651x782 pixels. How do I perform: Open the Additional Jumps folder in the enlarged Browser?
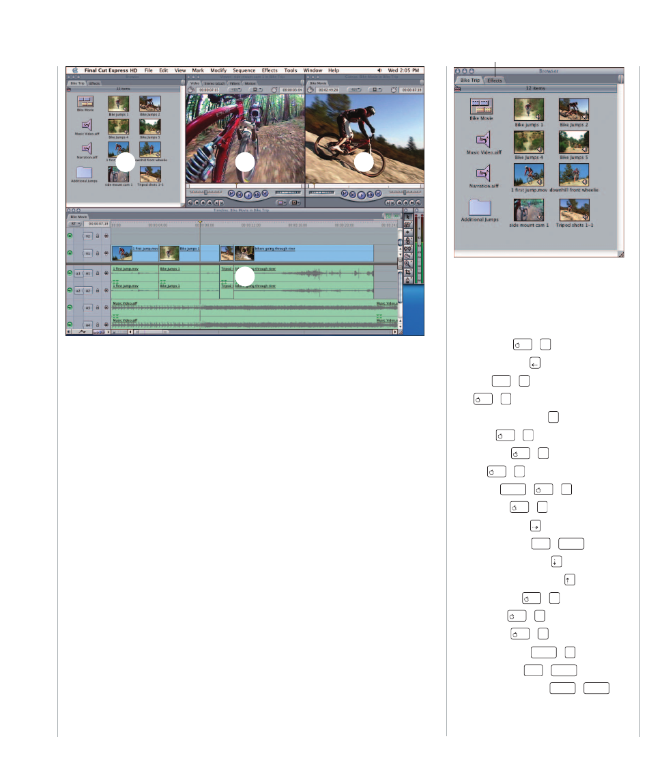click(x=480, y=207)
